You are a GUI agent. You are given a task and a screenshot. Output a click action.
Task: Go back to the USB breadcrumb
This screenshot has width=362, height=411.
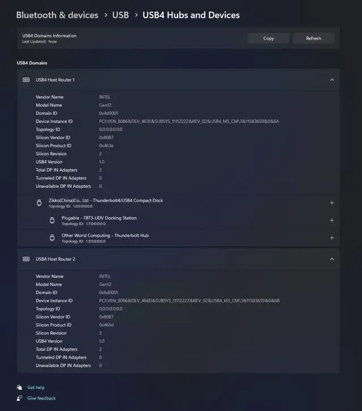pos(120,15)
